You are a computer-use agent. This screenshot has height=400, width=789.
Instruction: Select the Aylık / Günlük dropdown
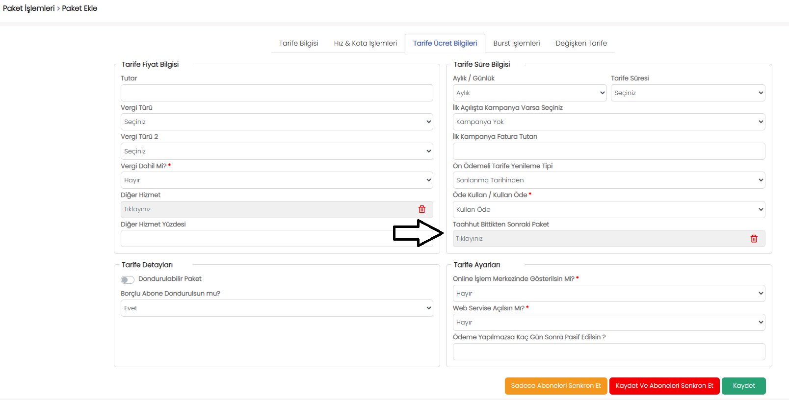click(x=529, y=93)
